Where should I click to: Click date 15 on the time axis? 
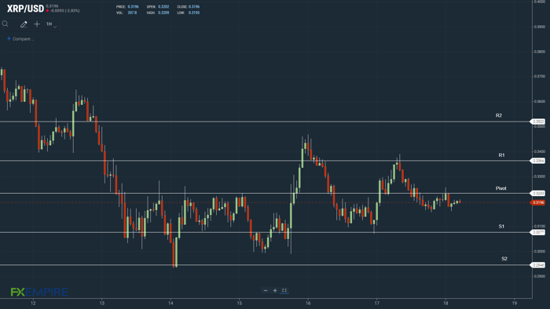pos(239,303)
